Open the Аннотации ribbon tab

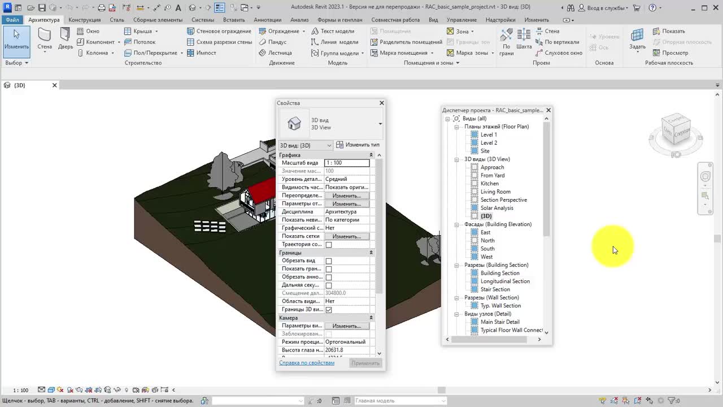(267, 20)
